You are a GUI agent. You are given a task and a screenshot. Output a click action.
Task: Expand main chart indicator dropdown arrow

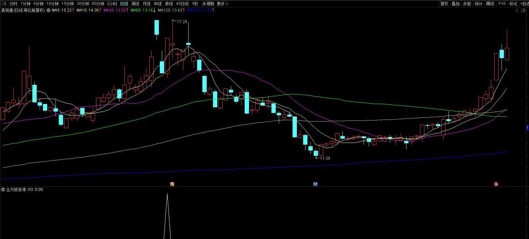coord(49,10)
